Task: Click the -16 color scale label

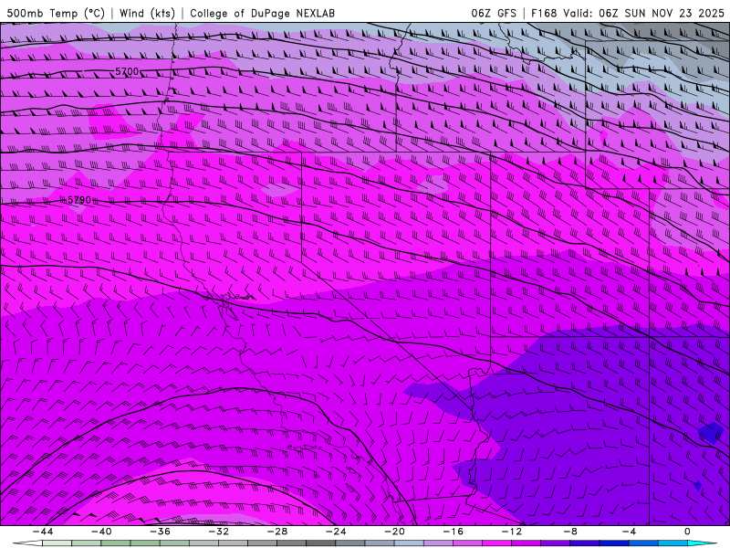Action: 454,532
